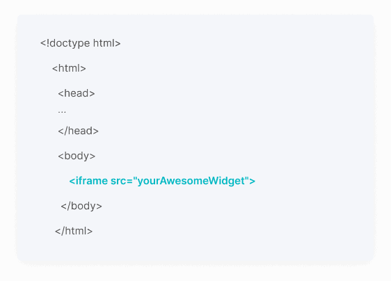This screenshot has height=281, width=391.
Task: Select the yourAwesomeWidget string value
Action: (191, 182)
